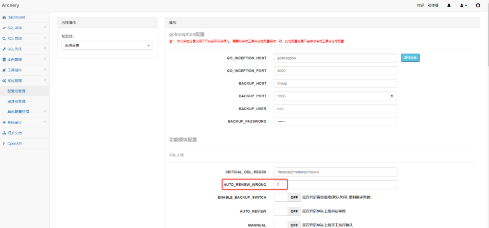Image resolution: width=489 pixels, height=228 pixels.
Task: Expand the 工具插件 chevron
Action: (45, 70)
